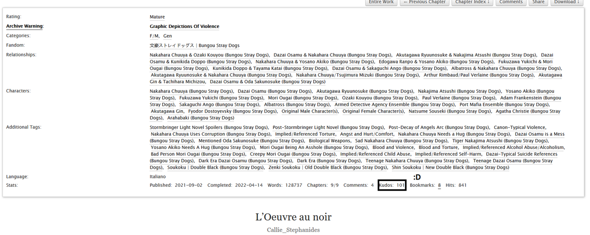Select the Gen category tag
Image resolution: width=590 pixels, height=235 pixels.
(x=168, y=36)
